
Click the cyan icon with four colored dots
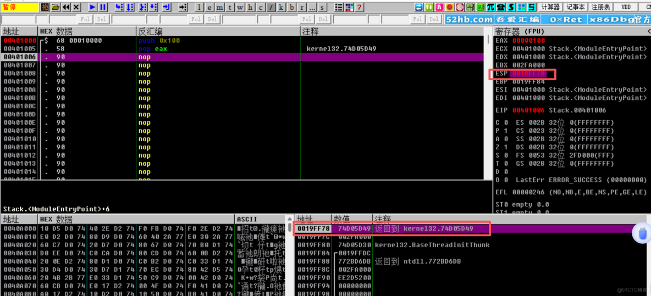pyautogui.click(x=521, y=7)
